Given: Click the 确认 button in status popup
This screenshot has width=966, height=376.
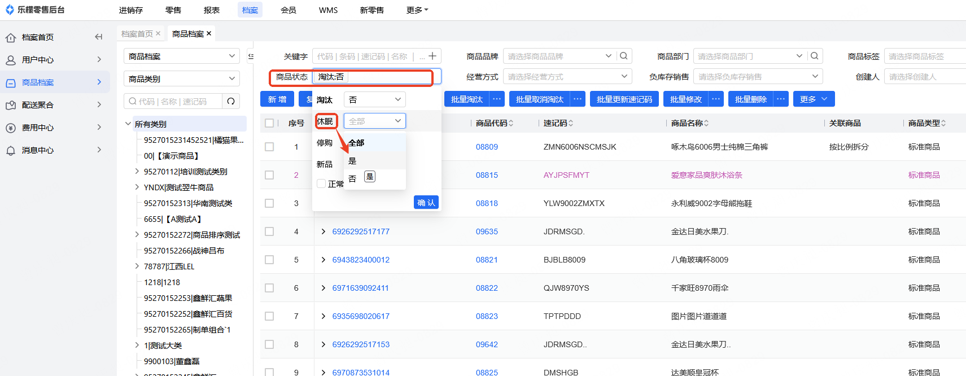Looking at the screenshot, I should click(x=426, y=203).
